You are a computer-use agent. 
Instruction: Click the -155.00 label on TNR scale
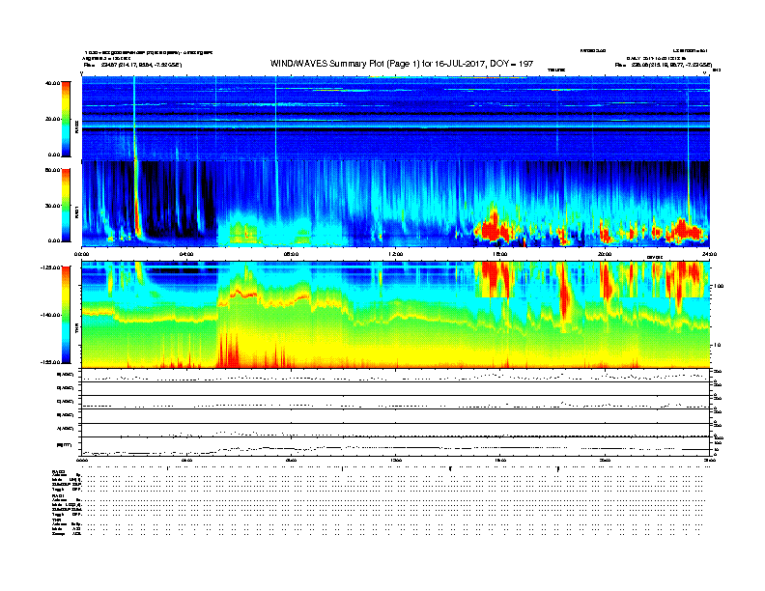click(x=51, y=362)
